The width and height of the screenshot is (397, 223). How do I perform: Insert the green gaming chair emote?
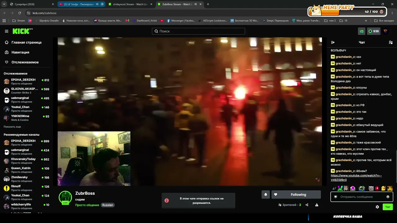click(x=340, y=188)
